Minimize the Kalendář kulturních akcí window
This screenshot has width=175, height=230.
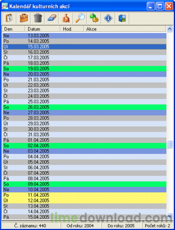pyautogui.click(x=151, y=6)
